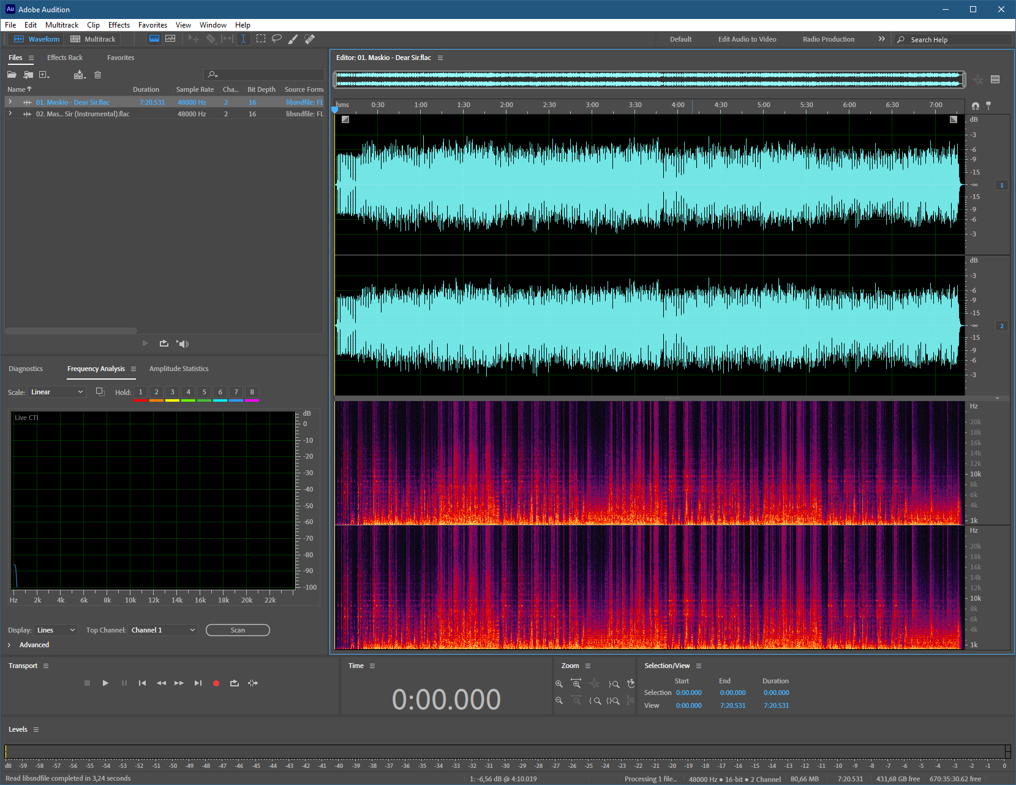Switch to the Amplitude Statistics tab
The width and height of the screenshot is (1016, 785).
[179, 369]
